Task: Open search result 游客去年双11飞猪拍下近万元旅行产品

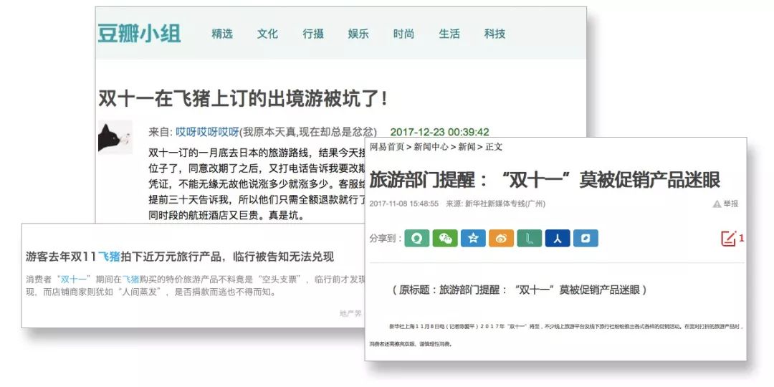Action: (180, 256)
